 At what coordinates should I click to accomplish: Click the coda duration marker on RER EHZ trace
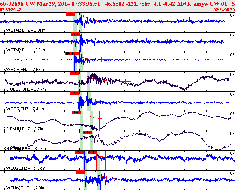click(x=95, y=101)
